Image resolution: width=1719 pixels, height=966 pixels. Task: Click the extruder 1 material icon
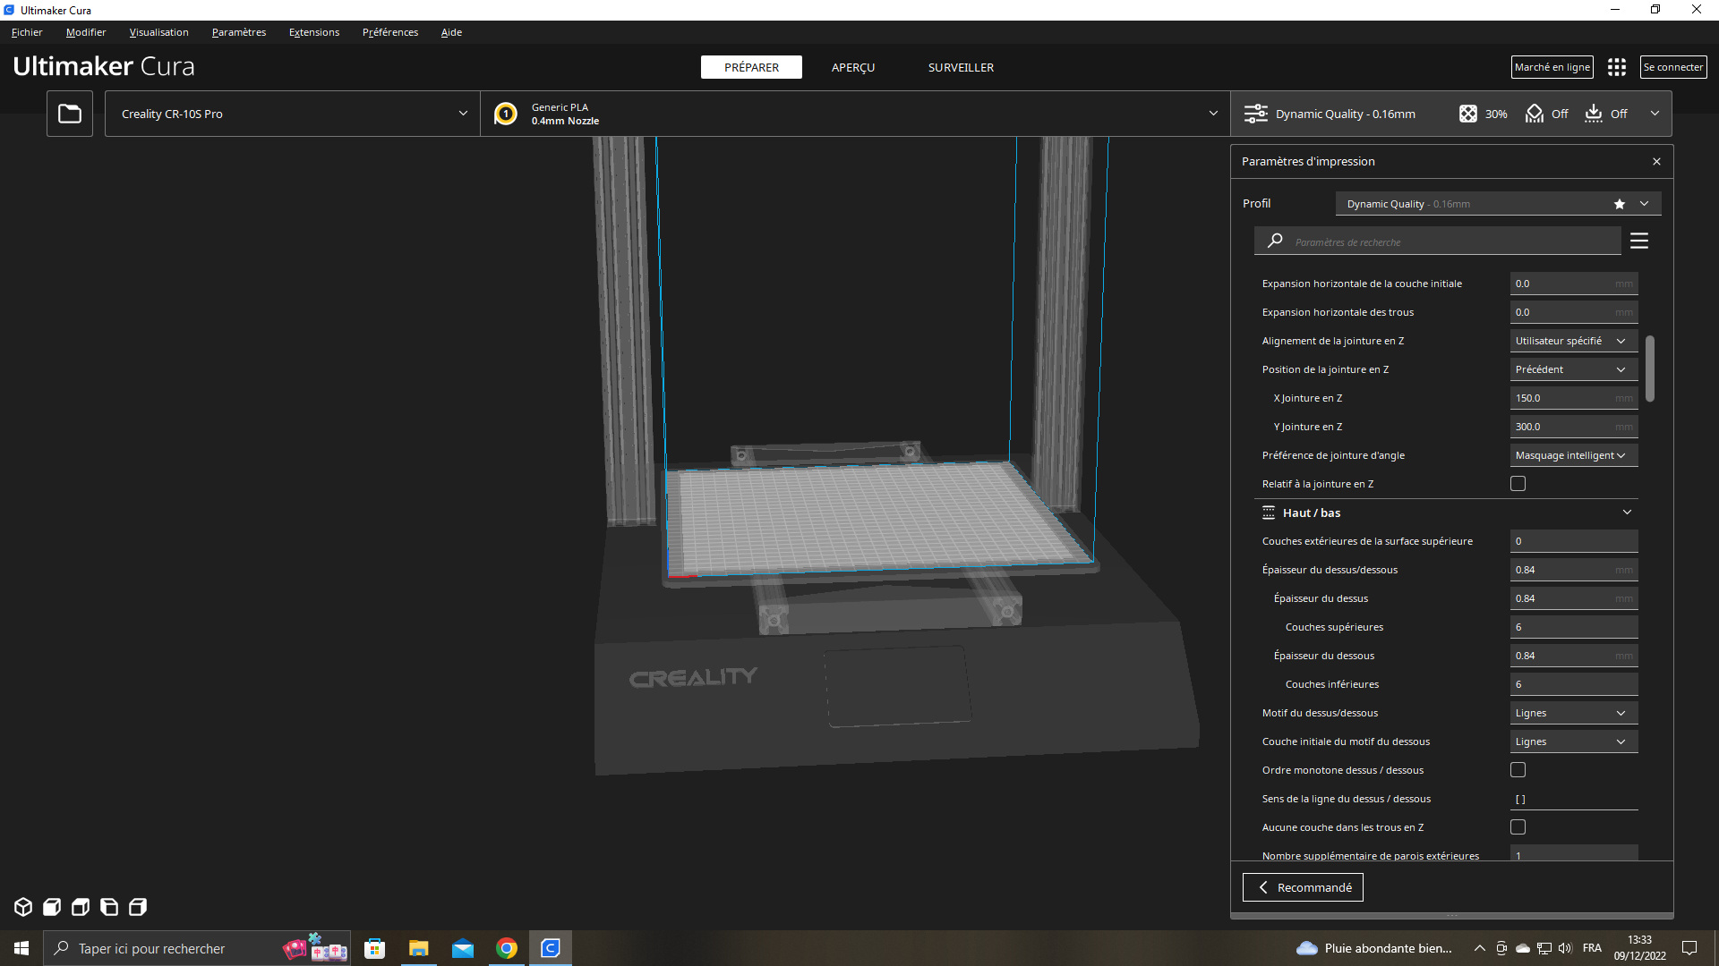(x=506, y=114)
